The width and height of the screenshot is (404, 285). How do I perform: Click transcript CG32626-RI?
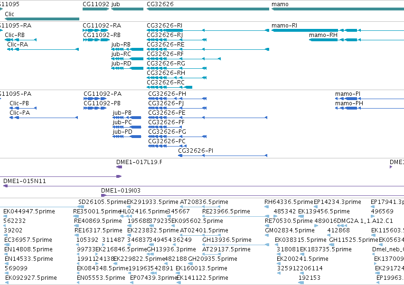208,30
